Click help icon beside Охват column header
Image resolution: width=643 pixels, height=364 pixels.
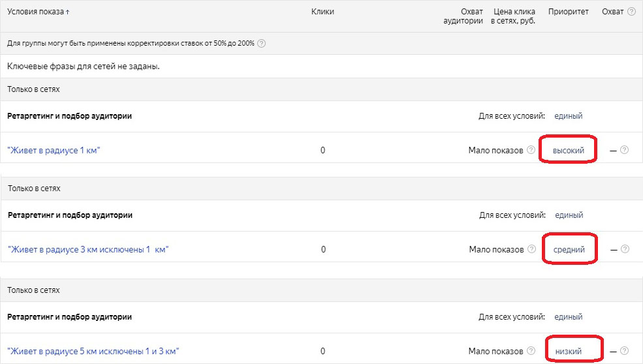[631, 12]
